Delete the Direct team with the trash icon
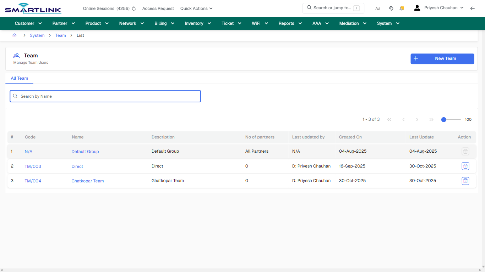 pos(465,166)
